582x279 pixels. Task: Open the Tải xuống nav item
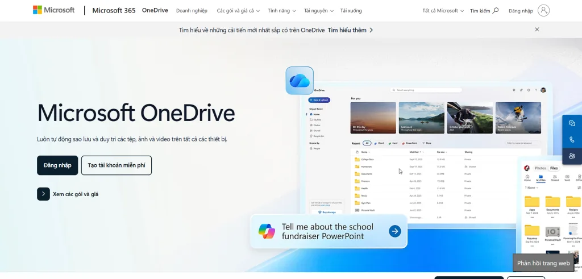(351, 11)
